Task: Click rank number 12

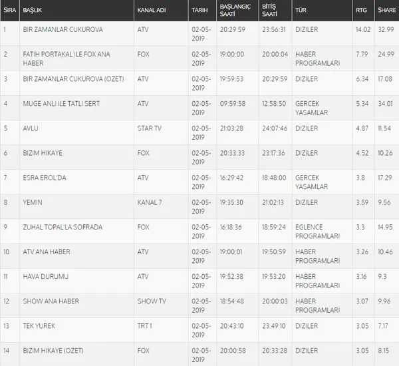Action: (x=7, y=301)
